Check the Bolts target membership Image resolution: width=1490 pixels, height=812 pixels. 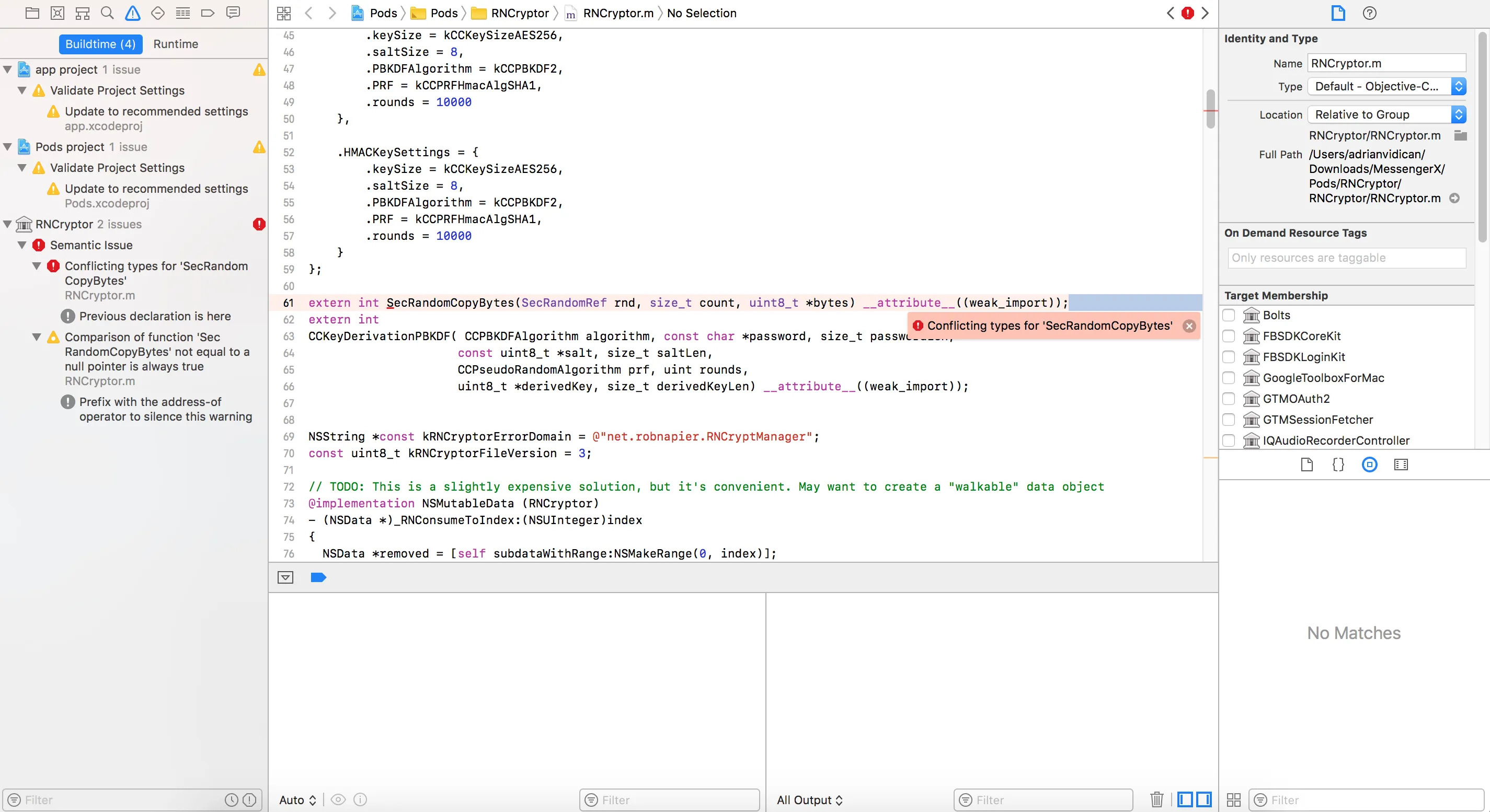pos(1229,315)
